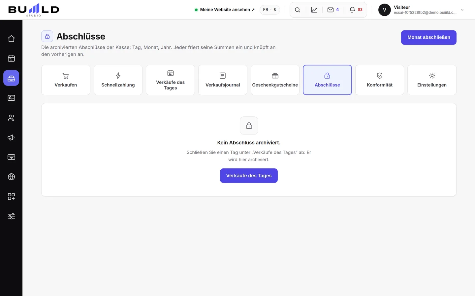The width and height of the screenshot is (475, 296).
Task: Open the Konformität tab
Action: tap(380, 80)
